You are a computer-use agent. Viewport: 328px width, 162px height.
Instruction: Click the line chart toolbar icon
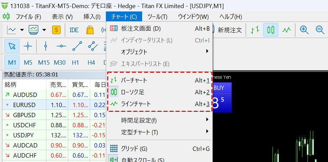11,30
